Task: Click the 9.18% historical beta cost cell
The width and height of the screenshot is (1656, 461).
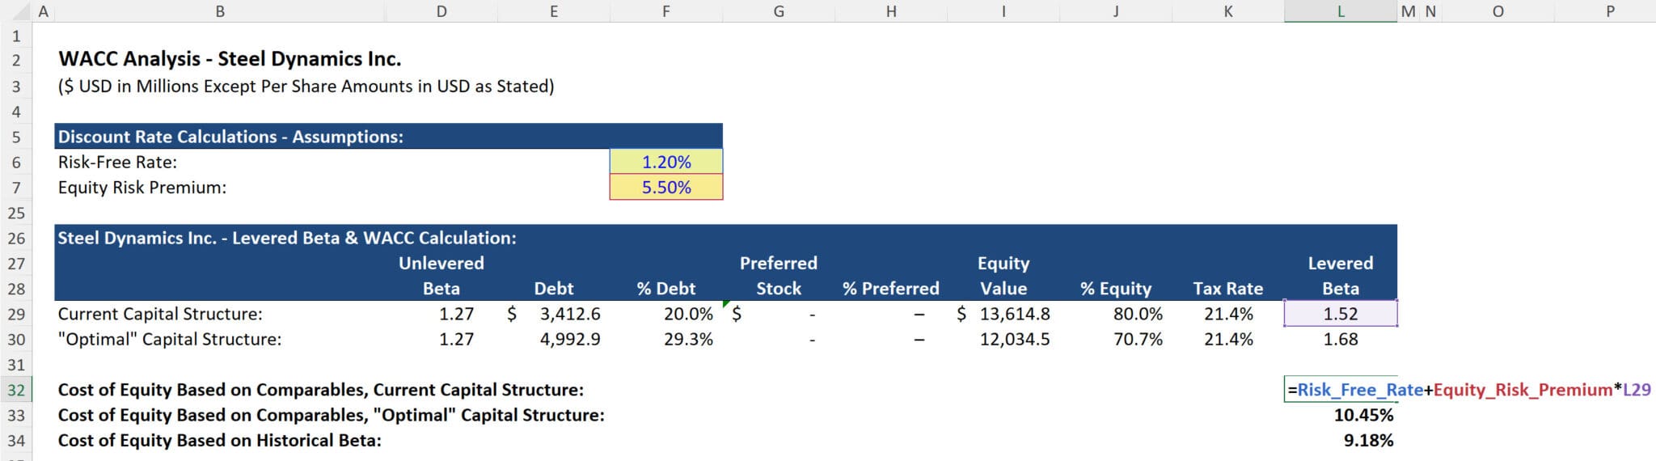Action: pos(1367,441)
